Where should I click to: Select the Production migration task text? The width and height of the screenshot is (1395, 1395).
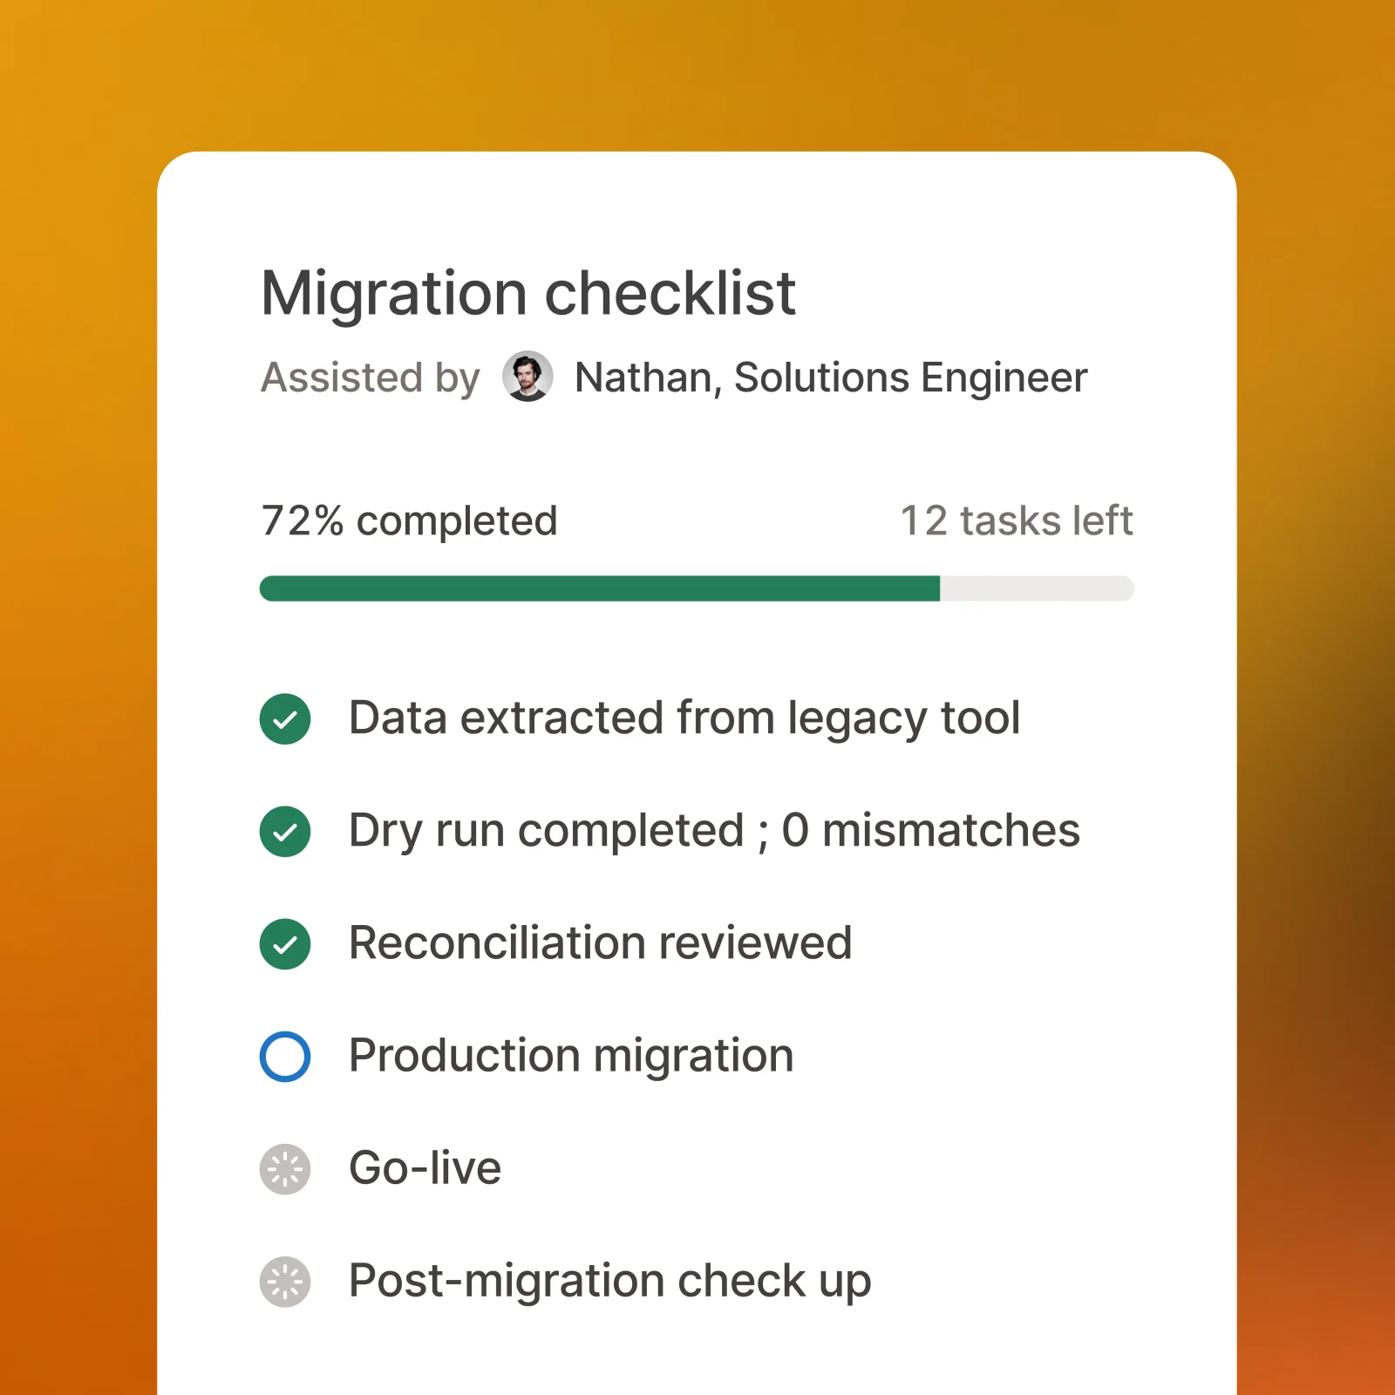(571, 1057)
